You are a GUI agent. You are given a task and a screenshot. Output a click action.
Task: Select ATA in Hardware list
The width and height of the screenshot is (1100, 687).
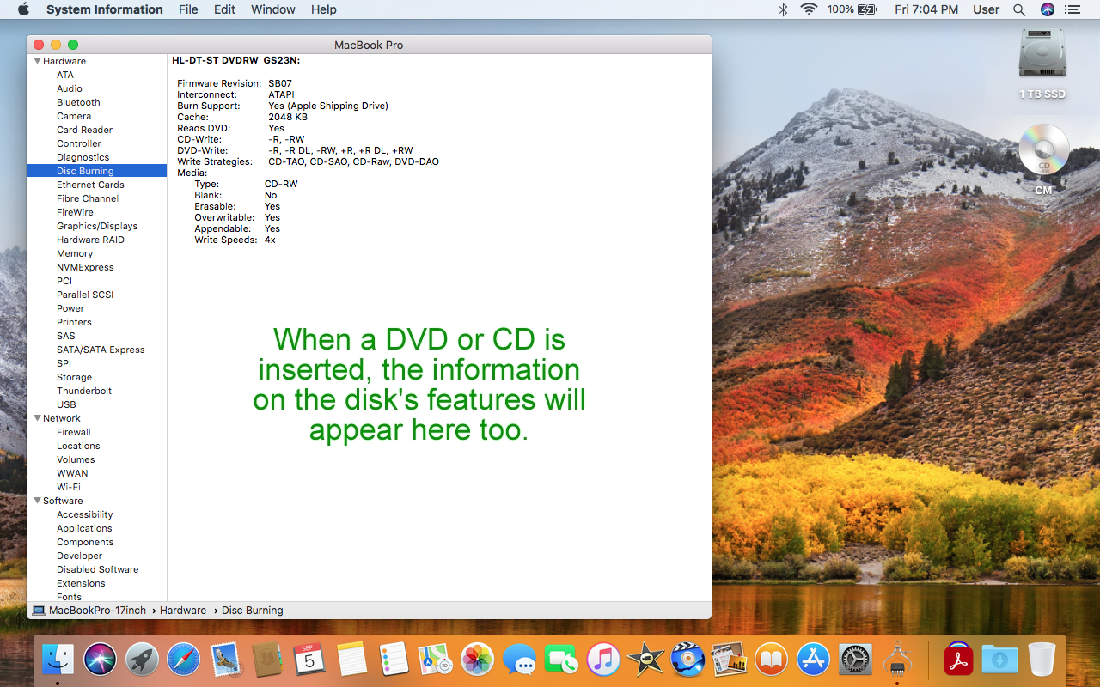tap(65, 75)
